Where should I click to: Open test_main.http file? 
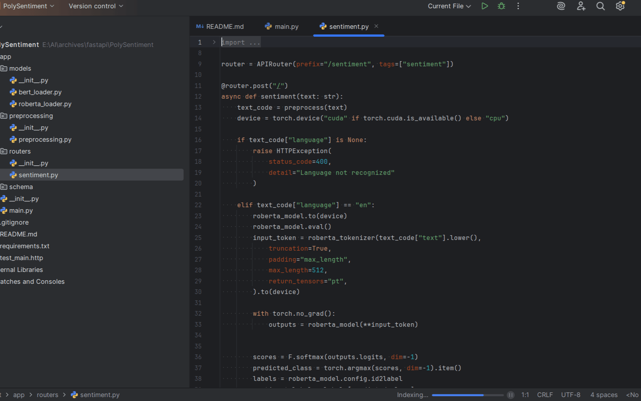(22, 258)
